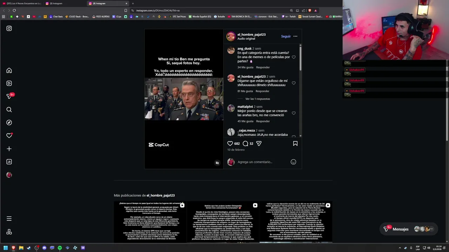The width and height of the screenshot is (449, 252).
Task: Open Discord from the taskbar
Action: click(x=44, y=248)
